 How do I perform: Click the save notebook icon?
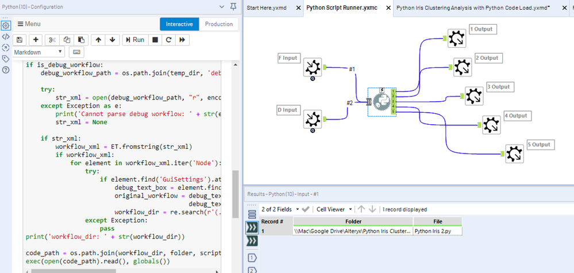point(20,40)
